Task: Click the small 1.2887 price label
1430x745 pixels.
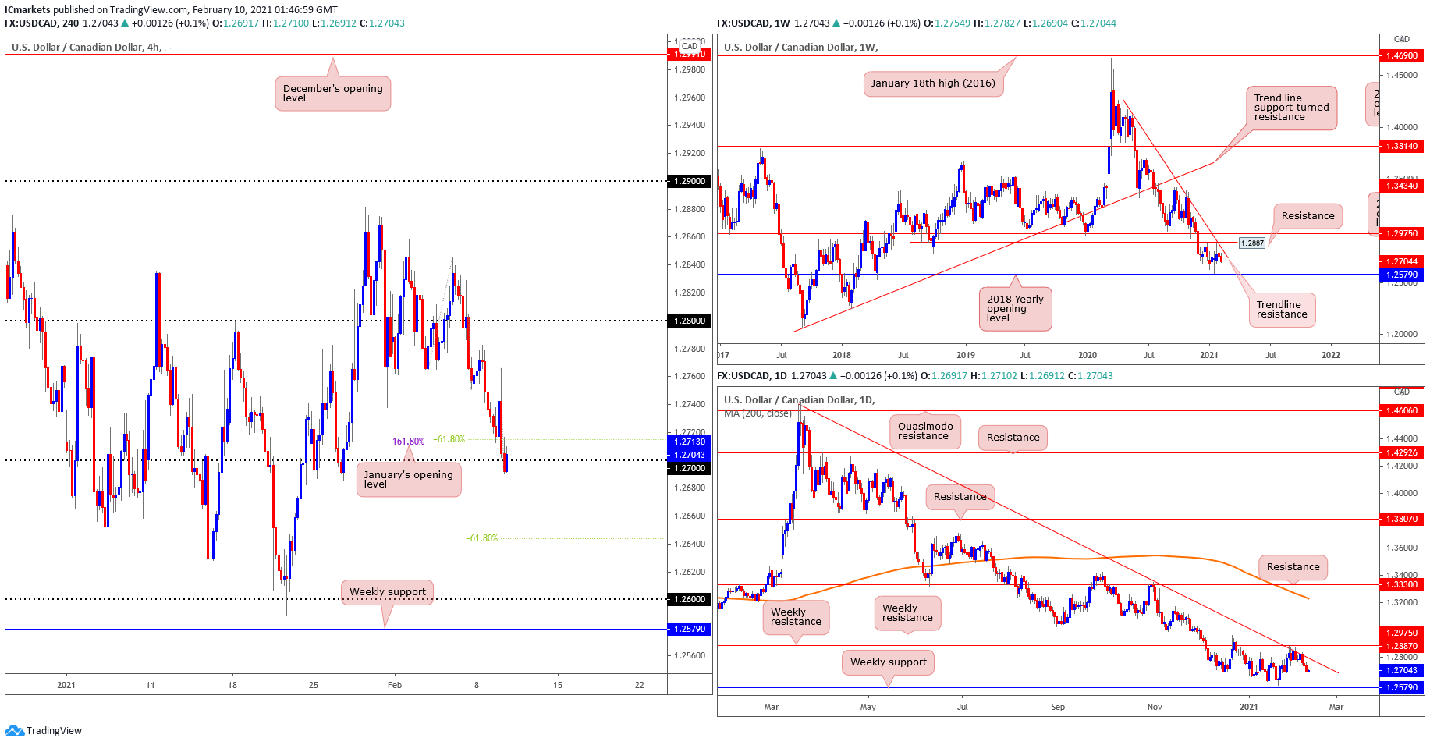Action: pos(1251,243)
